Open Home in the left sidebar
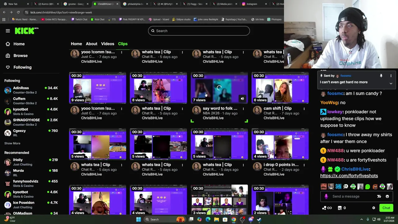 pyautogui.click(x=19, y=44)
